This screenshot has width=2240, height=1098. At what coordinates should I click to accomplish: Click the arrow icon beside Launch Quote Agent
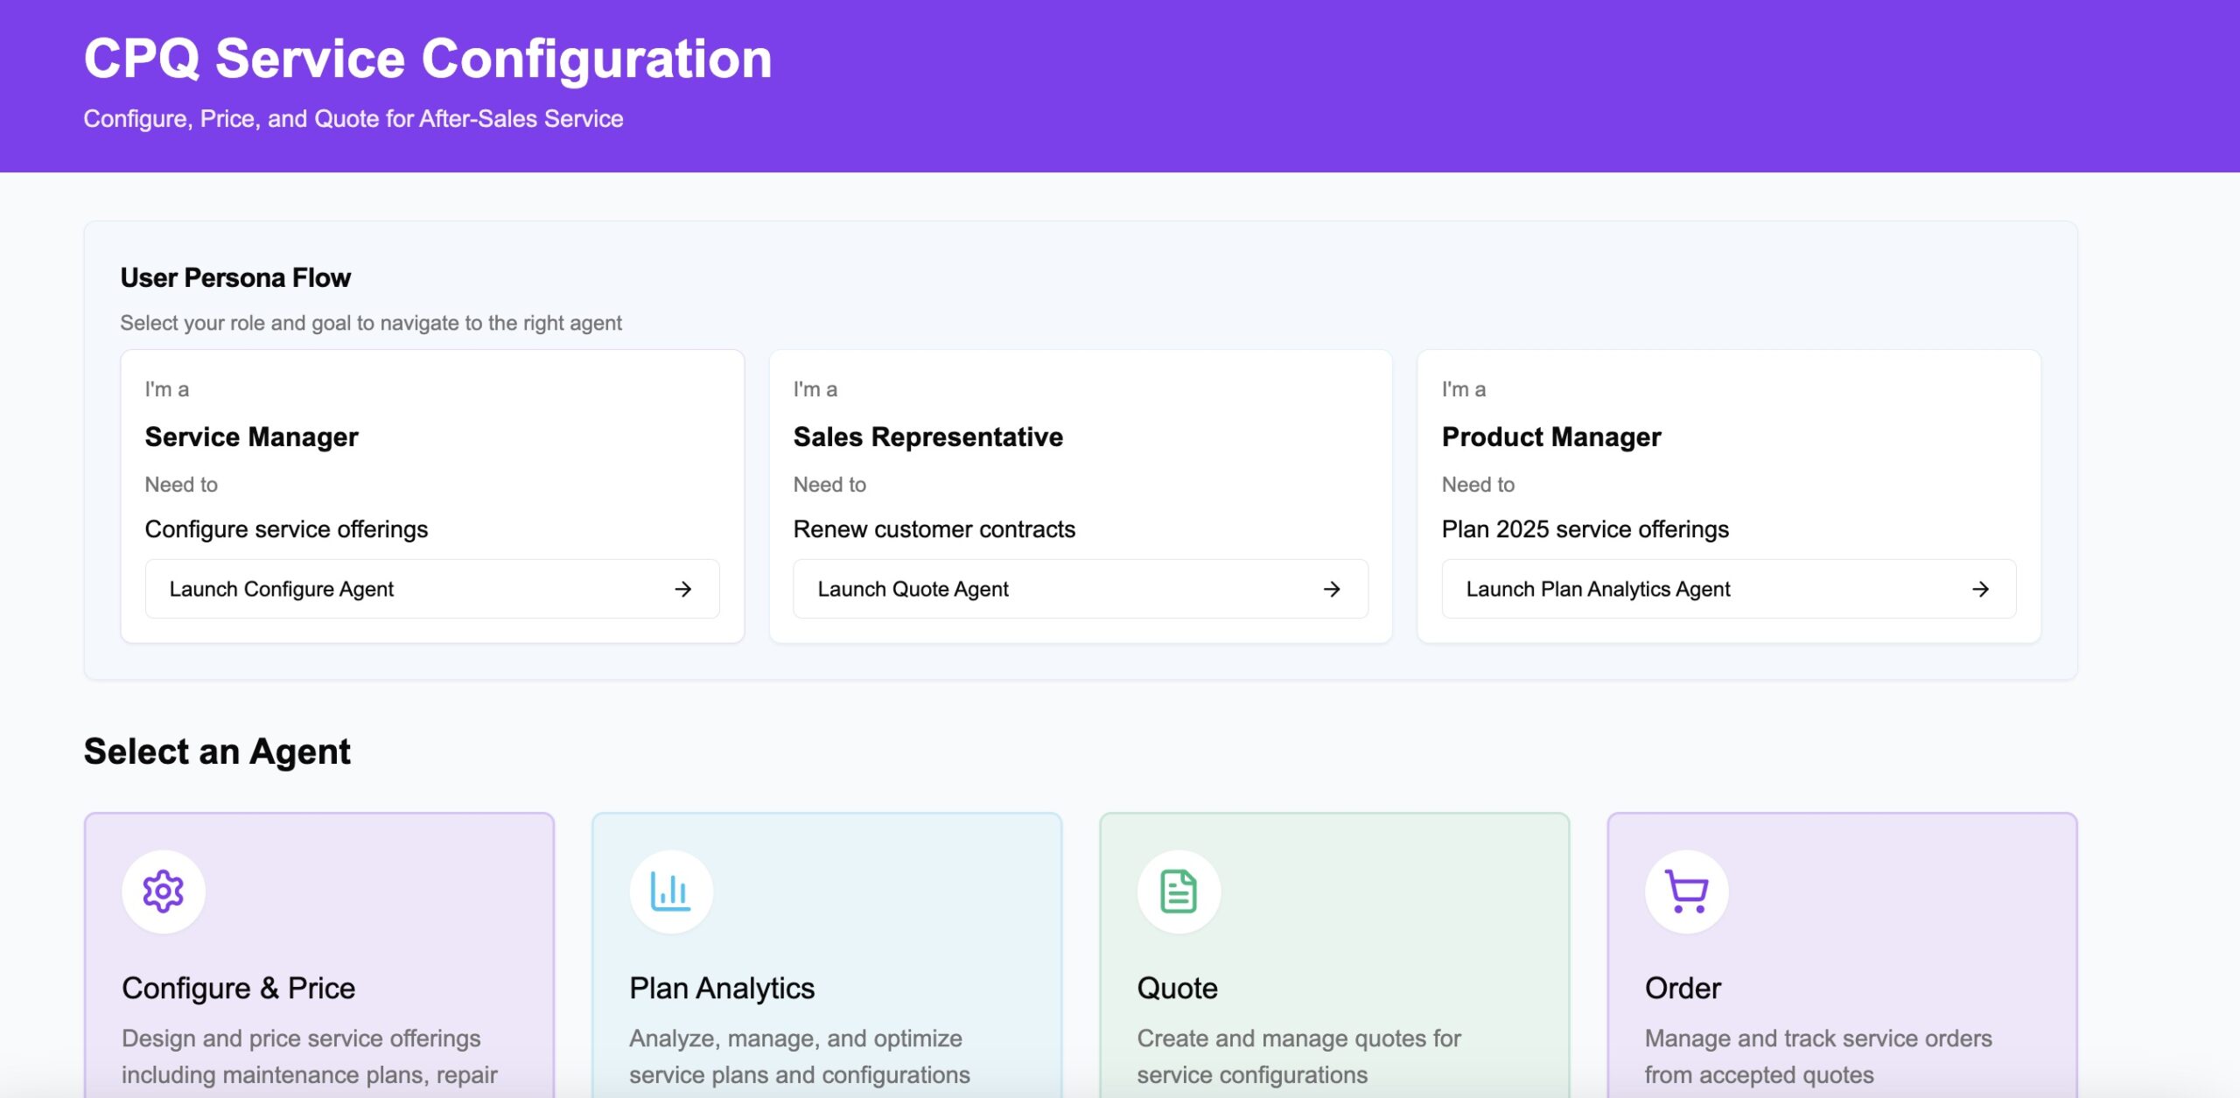1332,589
